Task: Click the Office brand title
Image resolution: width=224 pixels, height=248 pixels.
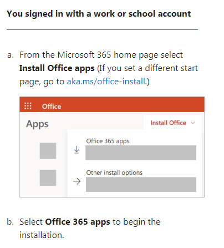Action: point(52,107)
